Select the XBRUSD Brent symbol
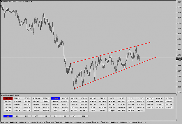The image size is (182, 124). [x=169, y=107]
